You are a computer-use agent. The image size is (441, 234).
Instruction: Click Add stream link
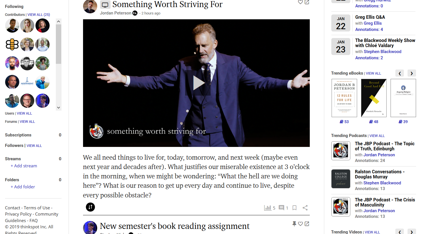point(24,166)
